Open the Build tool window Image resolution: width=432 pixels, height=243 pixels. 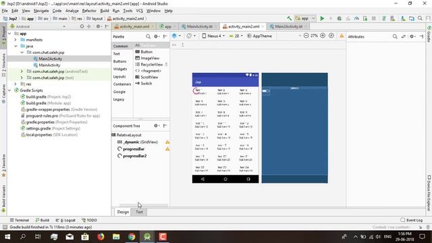coord(42,220)
